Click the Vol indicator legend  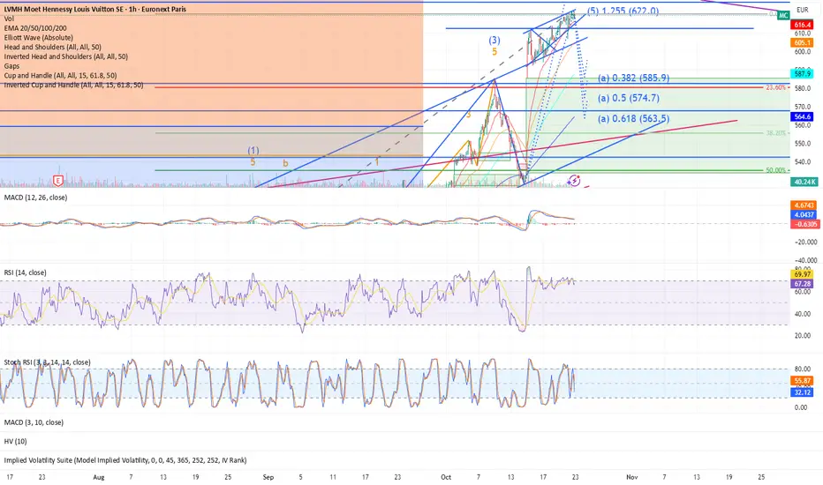tap(9, 19)
